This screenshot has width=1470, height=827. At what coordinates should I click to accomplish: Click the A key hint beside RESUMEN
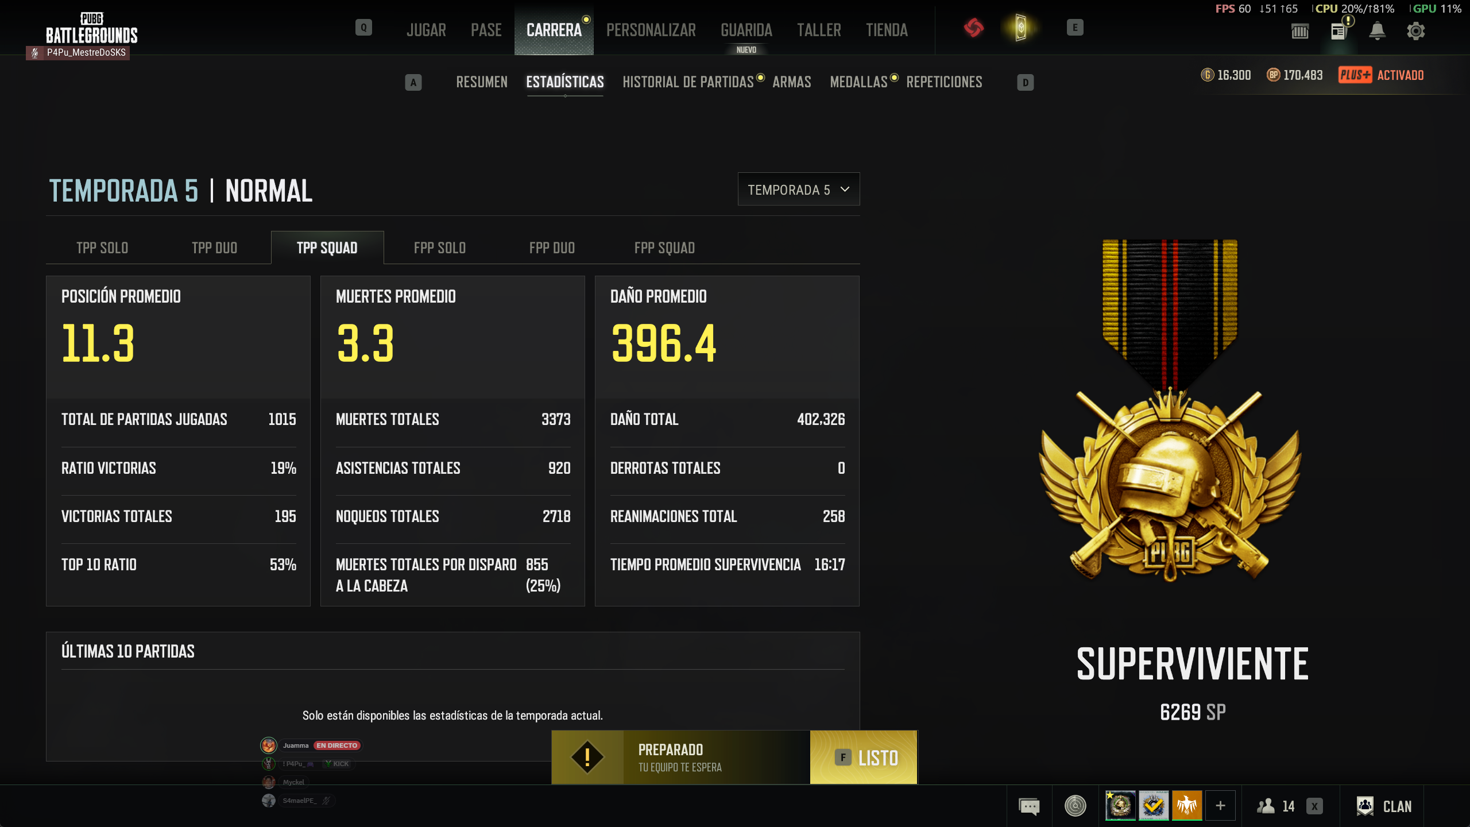(x=413, y=83)
